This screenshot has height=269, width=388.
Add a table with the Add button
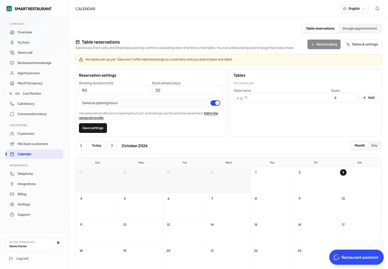pos(369,98)
